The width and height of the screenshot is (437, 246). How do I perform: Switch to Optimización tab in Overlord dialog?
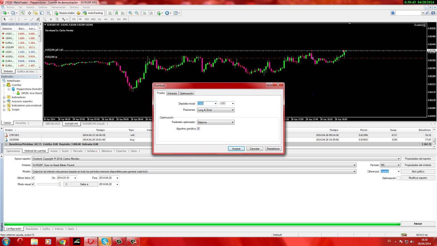186,93
